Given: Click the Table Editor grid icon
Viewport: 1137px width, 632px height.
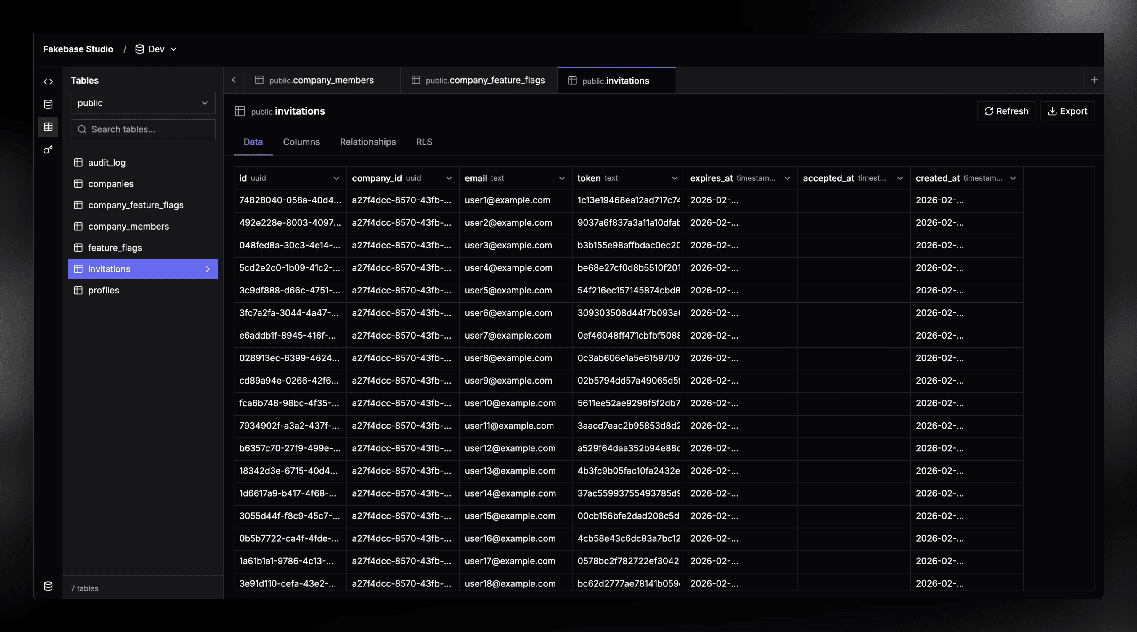Looking at the screenshot, I should click(48, 127).
